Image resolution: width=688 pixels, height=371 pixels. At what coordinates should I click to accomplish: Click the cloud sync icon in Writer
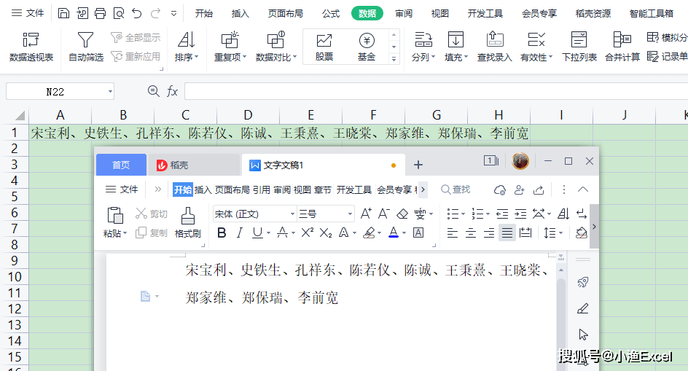click(500, 190)
